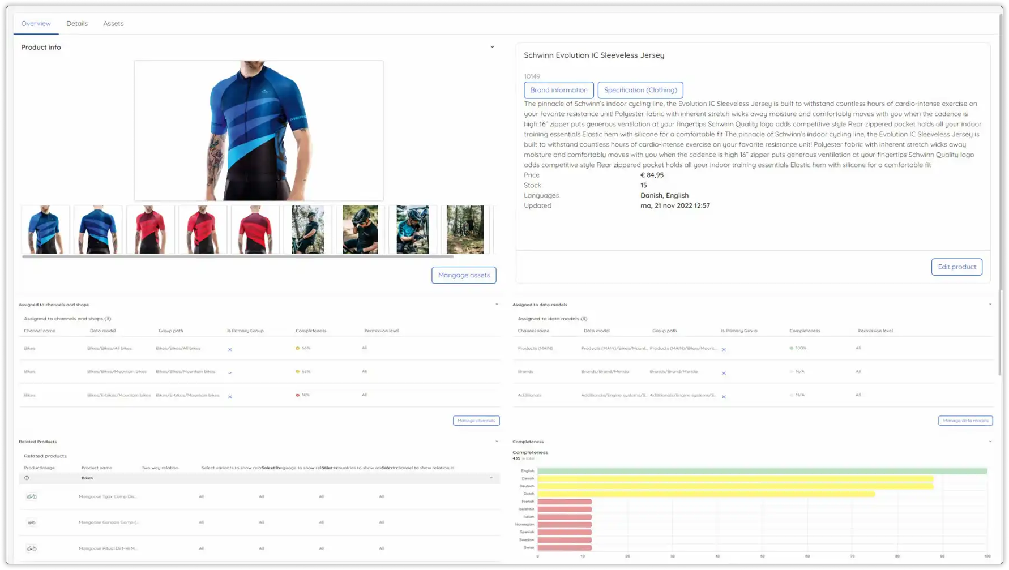Click the Mongoose Ritual Dirt bike image
Viewport: 1009px width, 570px height.
click(x=32, y=548)
